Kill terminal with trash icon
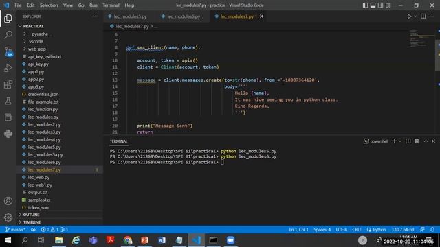440x247 pixels. (417, 141)
